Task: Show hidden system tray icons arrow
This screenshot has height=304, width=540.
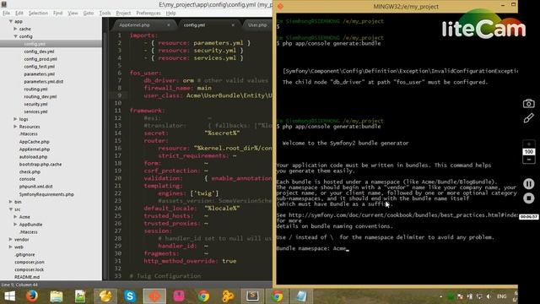Action: coord(440,296)
